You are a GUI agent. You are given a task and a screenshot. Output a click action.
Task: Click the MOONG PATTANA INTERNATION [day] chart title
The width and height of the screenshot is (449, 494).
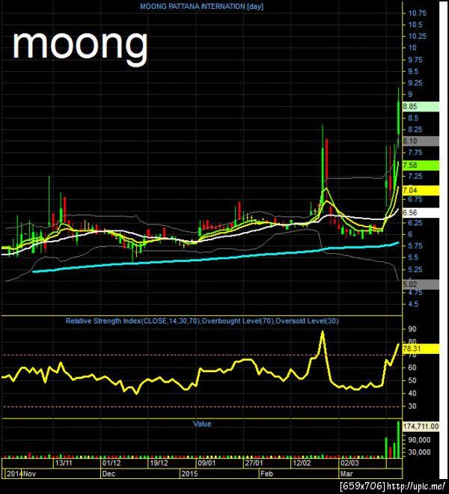pos(201,6)
